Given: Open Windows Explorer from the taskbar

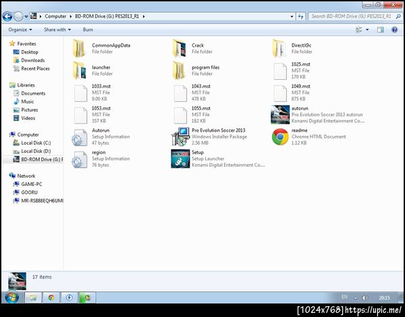Looking at the screenshot, I should click(33, 297).
